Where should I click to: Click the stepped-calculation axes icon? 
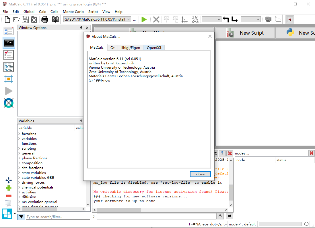[184, 19]
